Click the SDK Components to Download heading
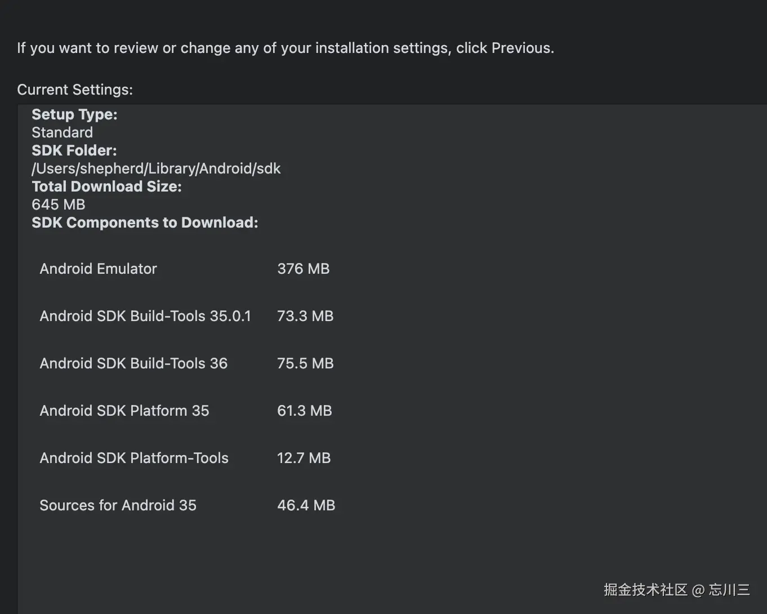Screen dimensions: 767x614 [x=145, y=223]
